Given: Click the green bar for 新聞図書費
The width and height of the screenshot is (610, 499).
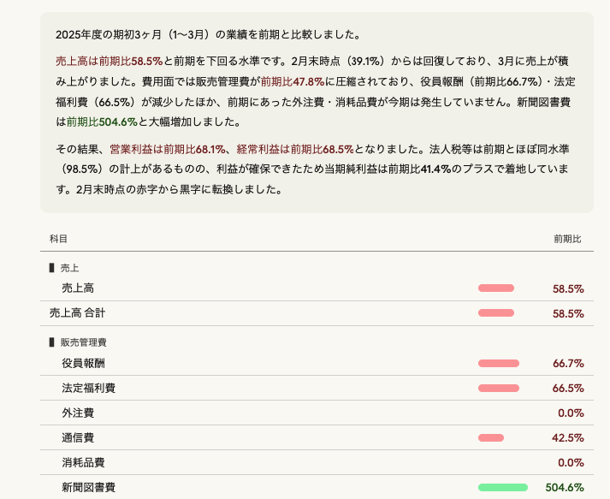Looking at the screenshot, I should pyautogui.click(x=503, y=488).
